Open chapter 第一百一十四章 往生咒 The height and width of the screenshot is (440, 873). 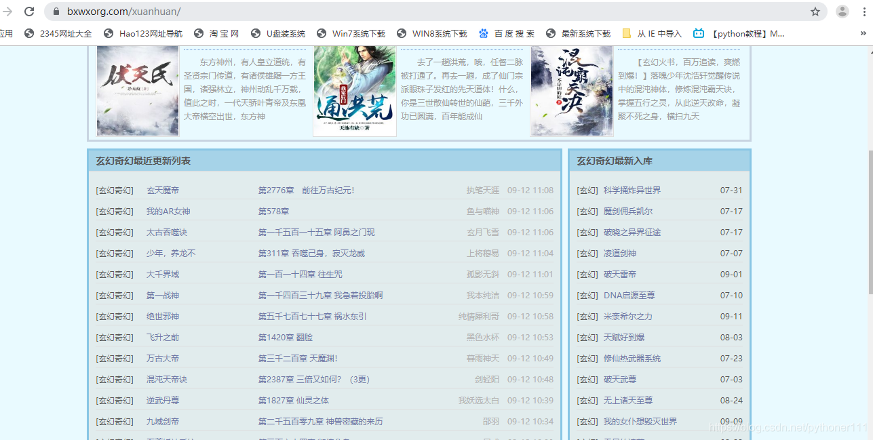300,275
